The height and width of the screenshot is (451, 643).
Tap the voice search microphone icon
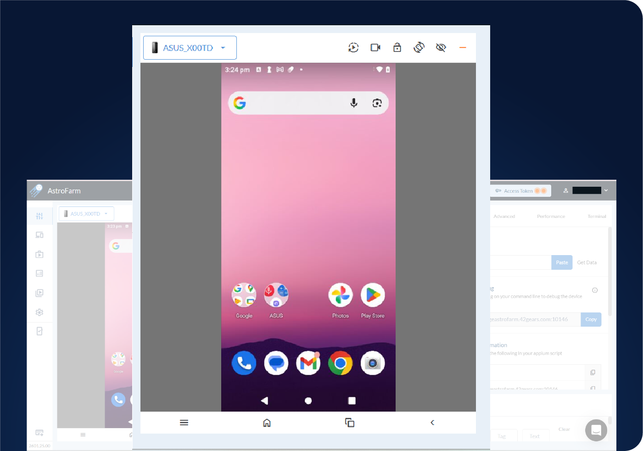click(x=354, y=103)
